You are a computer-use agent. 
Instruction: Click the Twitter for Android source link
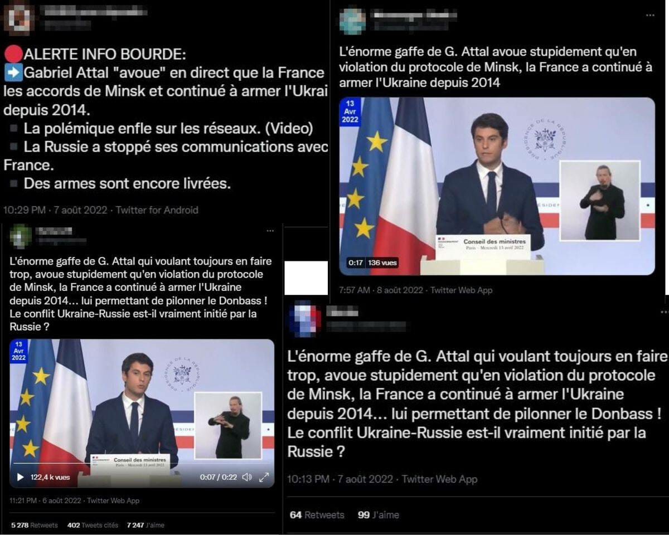(156, 210)
